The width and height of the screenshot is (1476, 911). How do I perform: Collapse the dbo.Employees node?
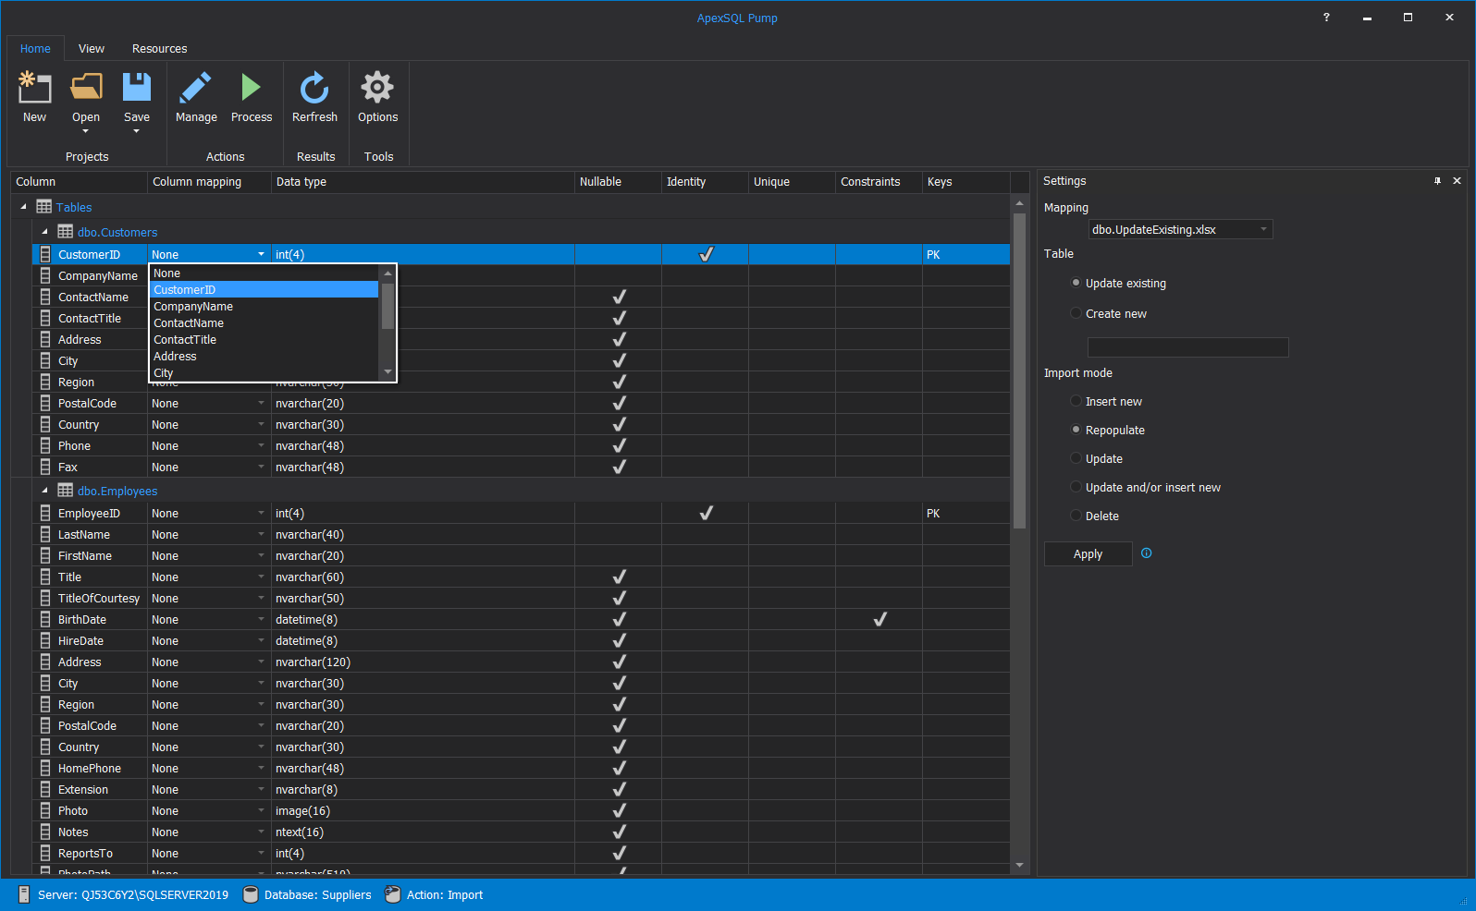pos(44,491)
